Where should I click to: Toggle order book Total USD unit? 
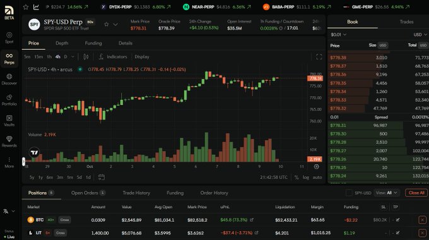423,45
